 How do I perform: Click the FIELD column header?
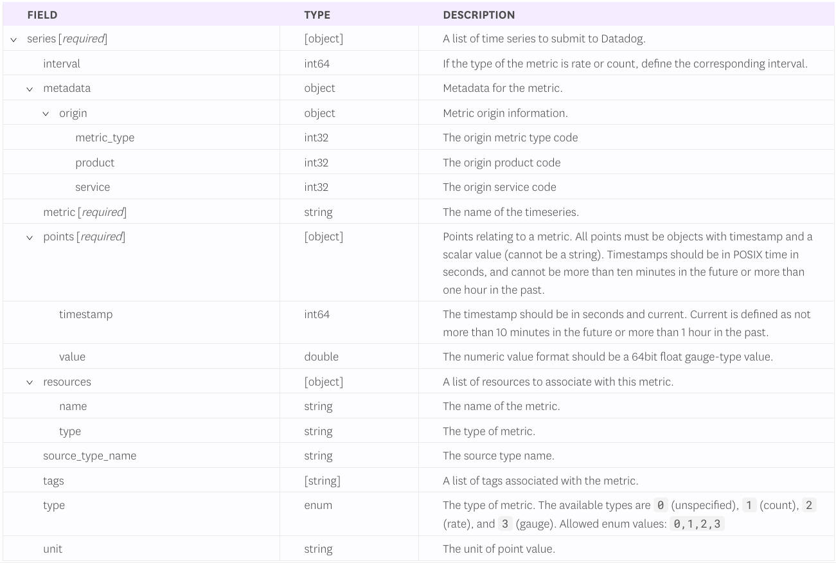pos(43,15)
